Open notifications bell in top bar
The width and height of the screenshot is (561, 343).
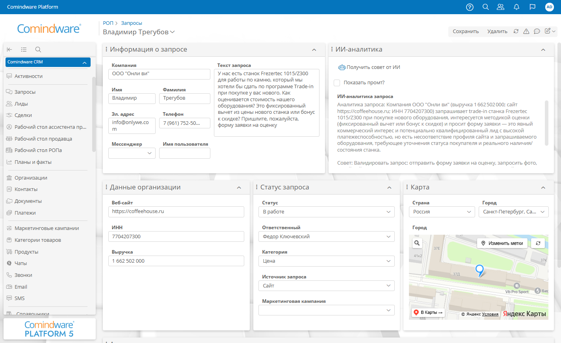click(516, 7)
